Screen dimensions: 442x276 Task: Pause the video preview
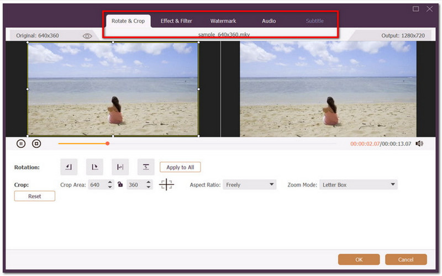21,144
